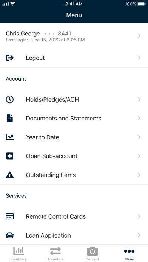Tap the document icon beside Documents and Statements
Screen dimensions: 148x262
point(10,118)
